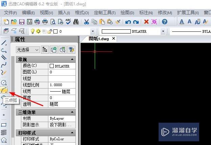
Task: Close the 图纸1.dwg tab
Action: tap(114, 39)
